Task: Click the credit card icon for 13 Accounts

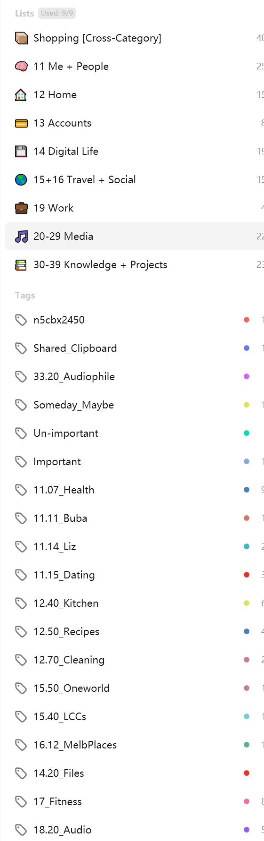Action: 21,123
